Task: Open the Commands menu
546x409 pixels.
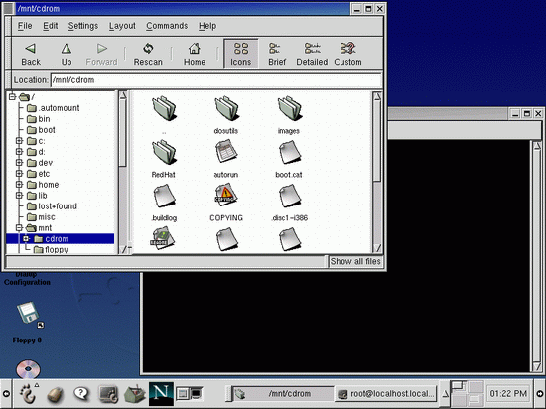Action: tap(167, 26)
